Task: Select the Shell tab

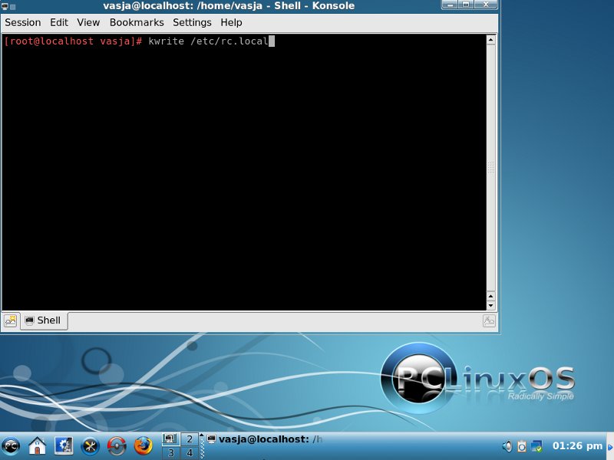Action: click(x=44, y=321)
